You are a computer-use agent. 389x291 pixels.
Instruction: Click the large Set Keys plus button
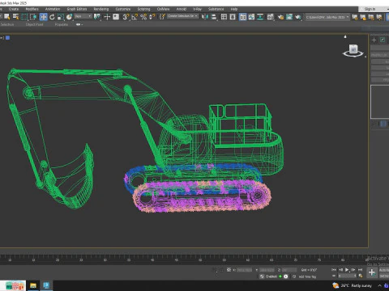pos(372,272)
